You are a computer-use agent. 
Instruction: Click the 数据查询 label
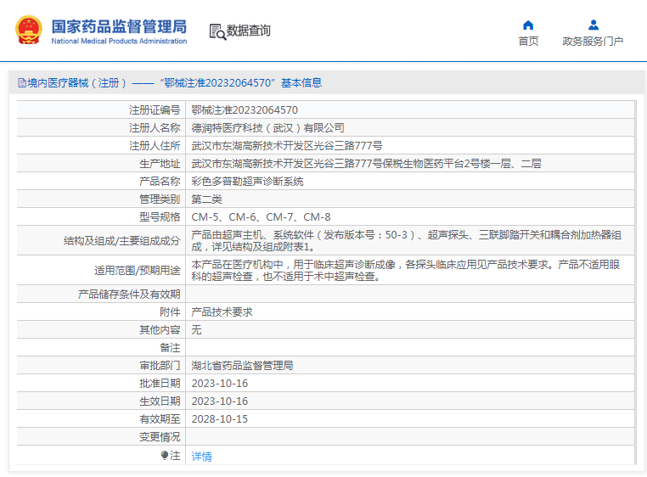[249, 31]
